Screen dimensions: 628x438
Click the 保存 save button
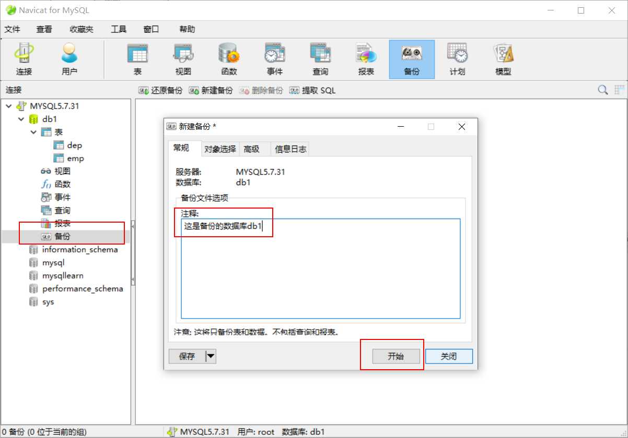(187, 357)
